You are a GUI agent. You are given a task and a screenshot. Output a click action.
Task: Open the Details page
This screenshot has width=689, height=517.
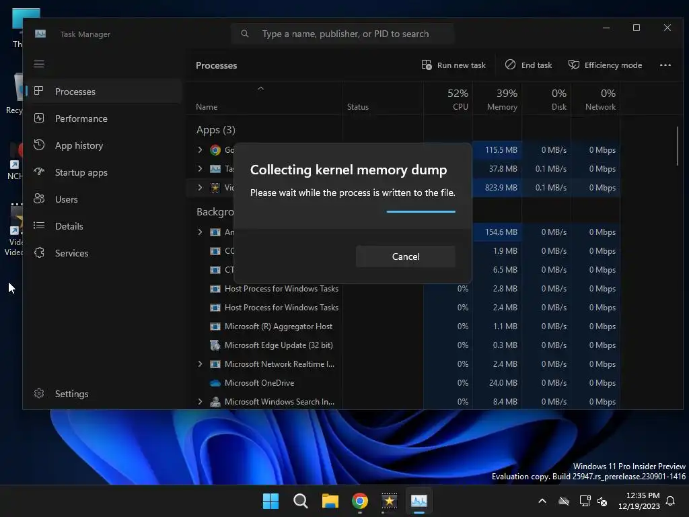pyautogui.click(x=104, y=226)
